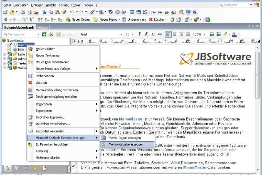Click the monitor screen icon in the toolbar
The image size is (262, 175).
click(x=188, y=12)
